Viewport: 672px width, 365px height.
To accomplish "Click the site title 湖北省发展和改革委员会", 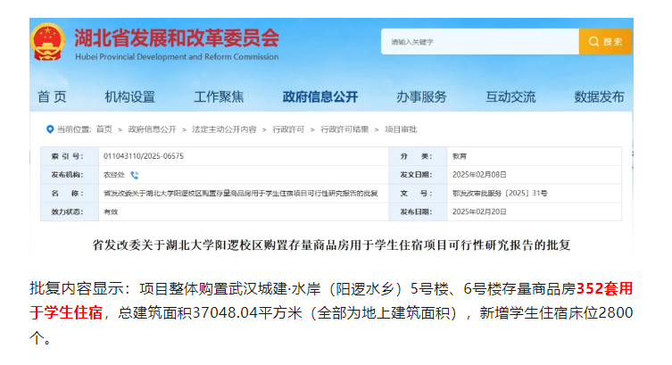I will pos(177,38).
